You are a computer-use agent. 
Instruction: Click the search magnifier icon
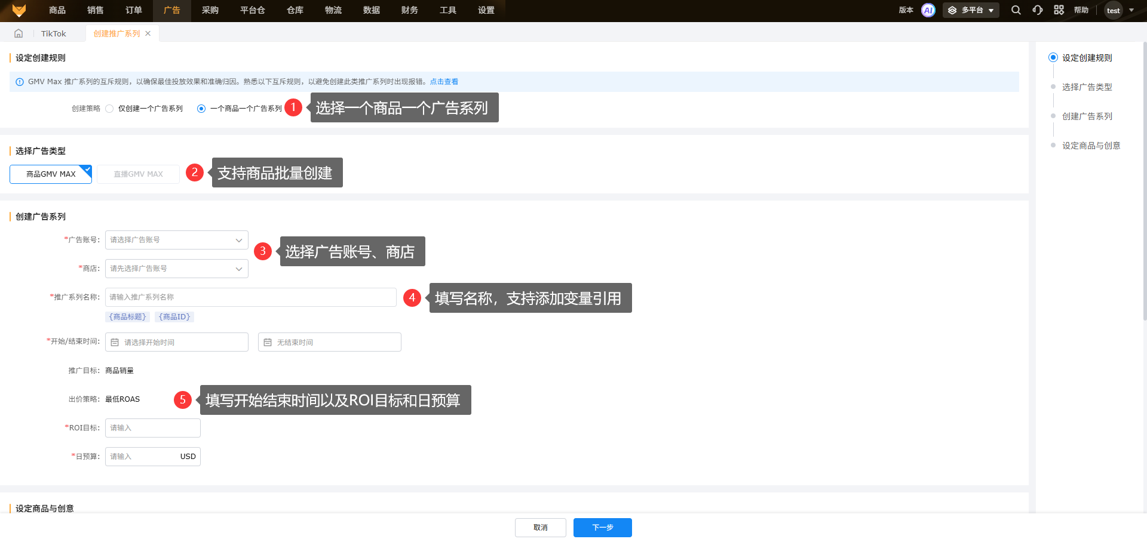point(1016,10)
